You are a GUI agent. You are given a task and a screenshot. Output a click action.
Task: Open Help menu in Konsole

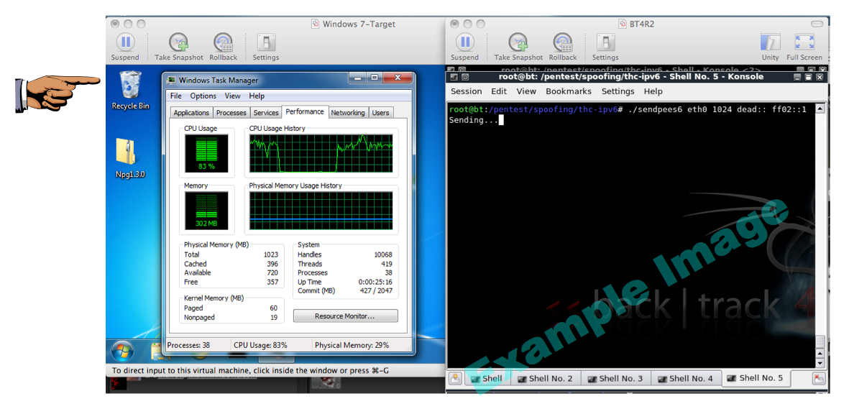click(x=653, y=91)
